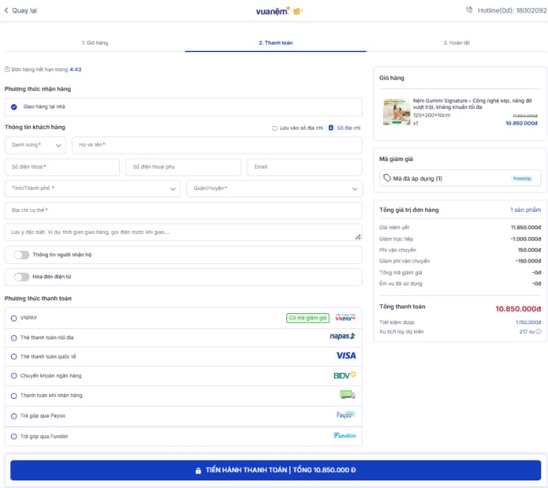548x488 pixels.
Task: Open the Danh xưng dropdown
Action: 35,145
